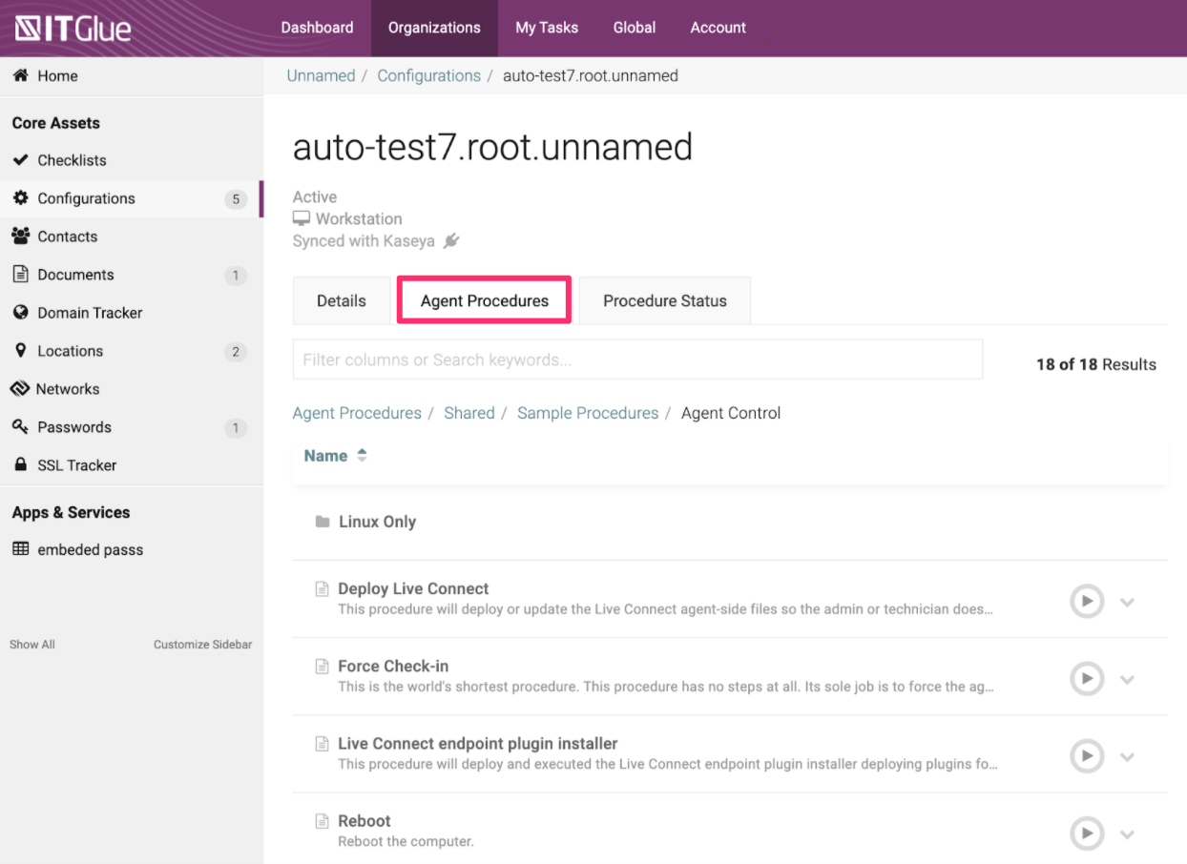Click the Force Check-in title
The image size is (1187, 864).
[x=393, y=666]
